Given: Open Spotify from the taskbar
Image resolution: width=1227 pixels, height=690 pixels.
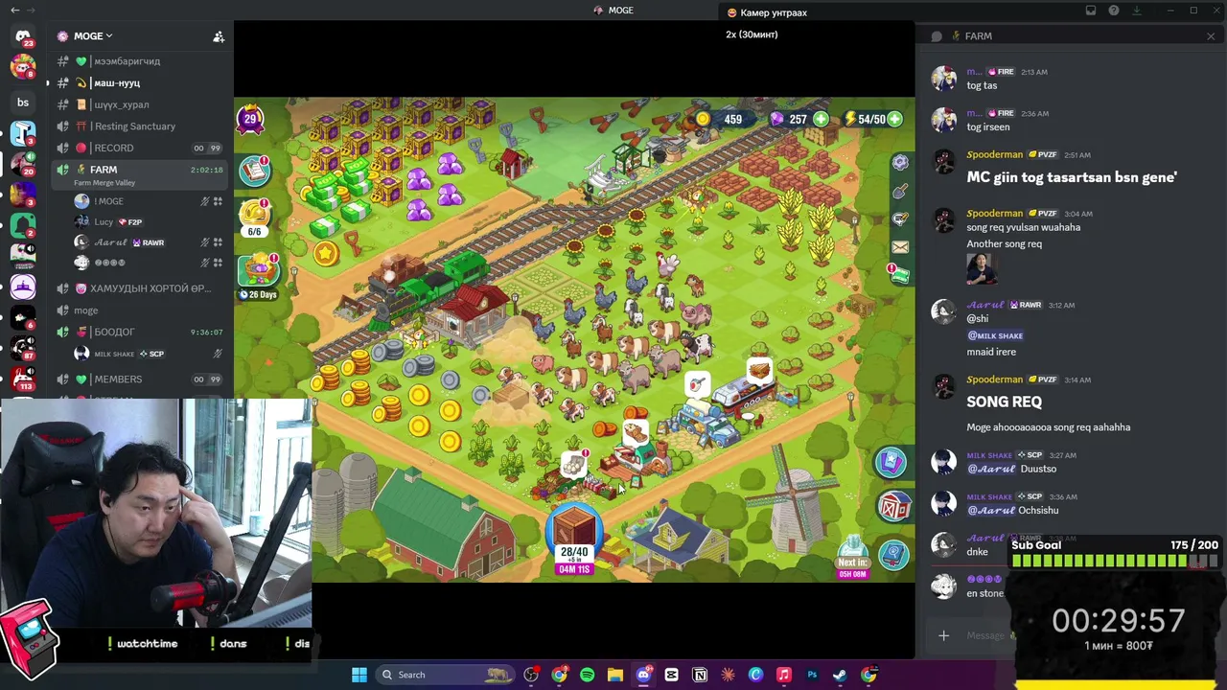Looking at the screenshot, I should (587, 675).
